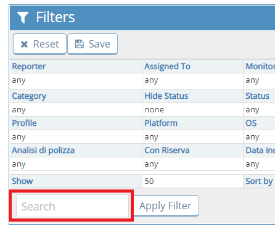275x229 pixels.
Task: Click the 'none' value under Hide Status
Action: [x=154, y=110]
